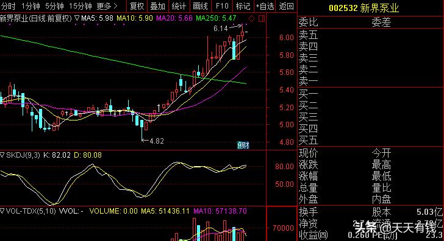The width and height of the screenshot is (444, 241).
Task: Click the 80.00 SKDJ axis label
Action: [285, 166]
